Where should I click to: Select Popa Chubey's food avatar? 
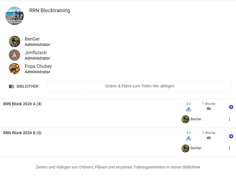click(15, 69)
